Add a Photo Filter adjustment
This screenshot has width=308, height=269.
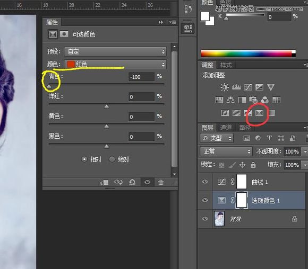(253, 100)
